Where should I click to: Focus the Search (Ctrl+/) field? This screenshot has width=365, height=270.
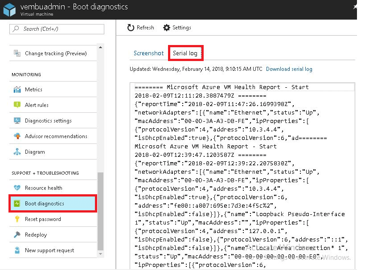[x=57, y=29]
